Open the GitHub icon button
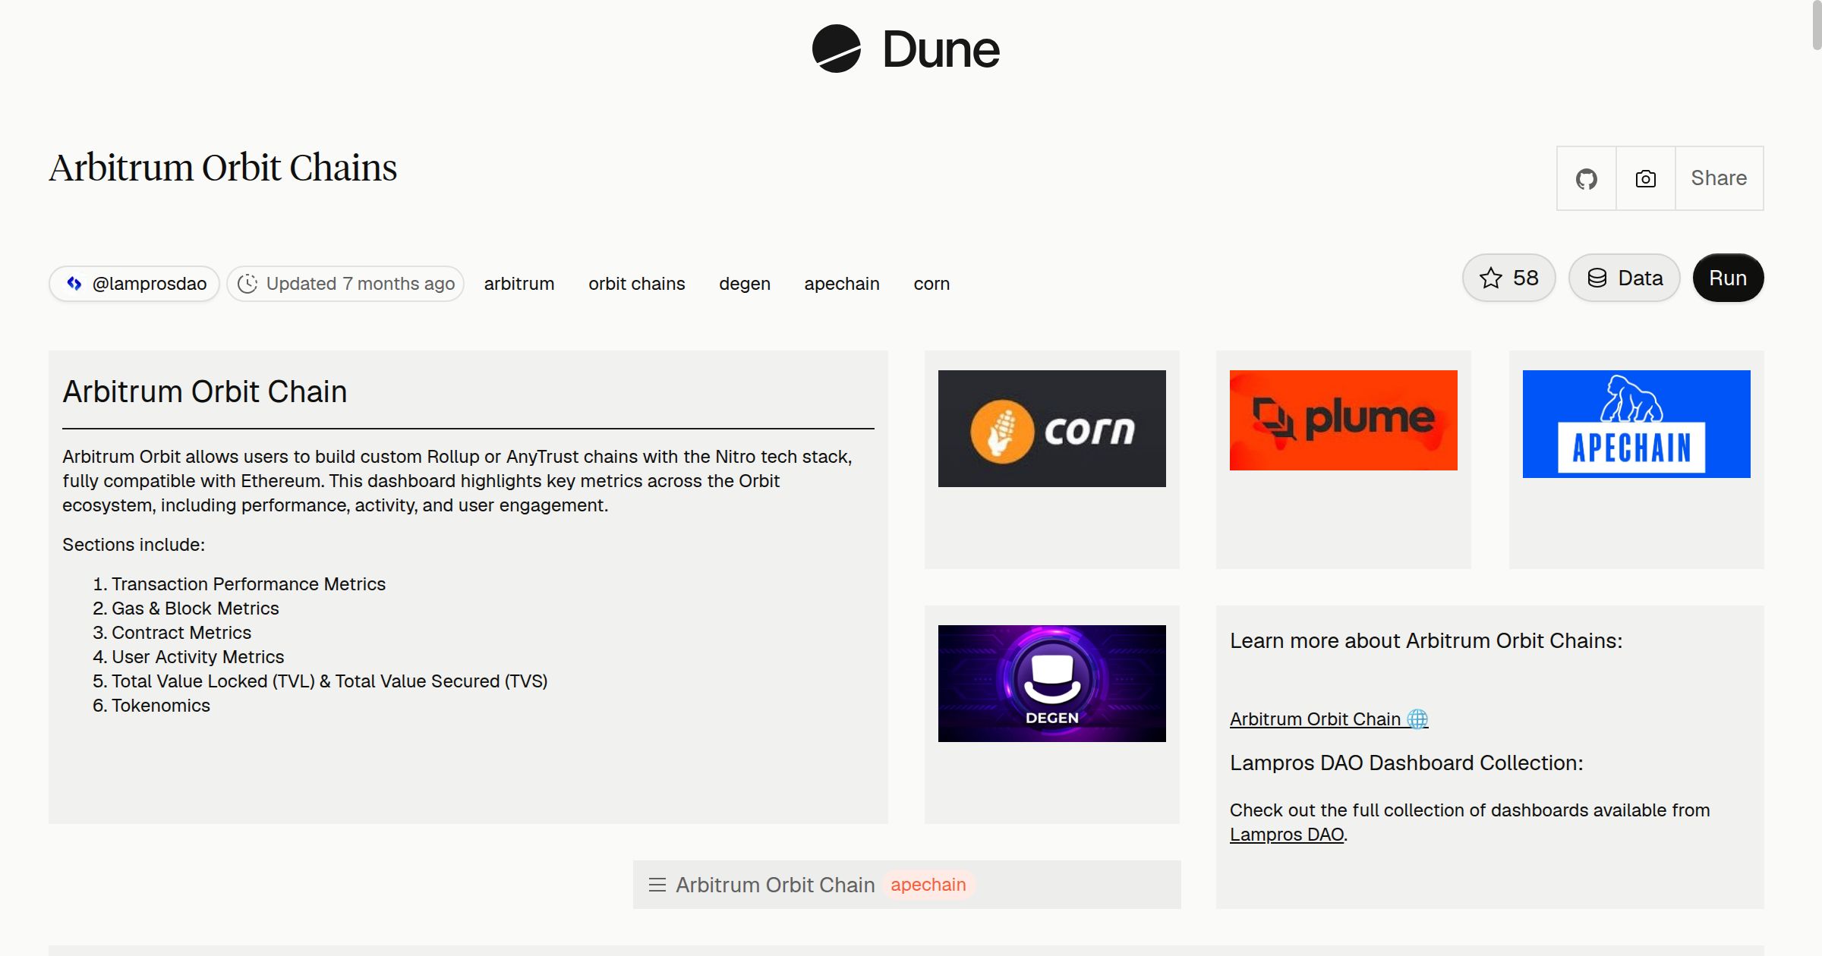Screen dimensions: 1822x956 [1587, 178]
